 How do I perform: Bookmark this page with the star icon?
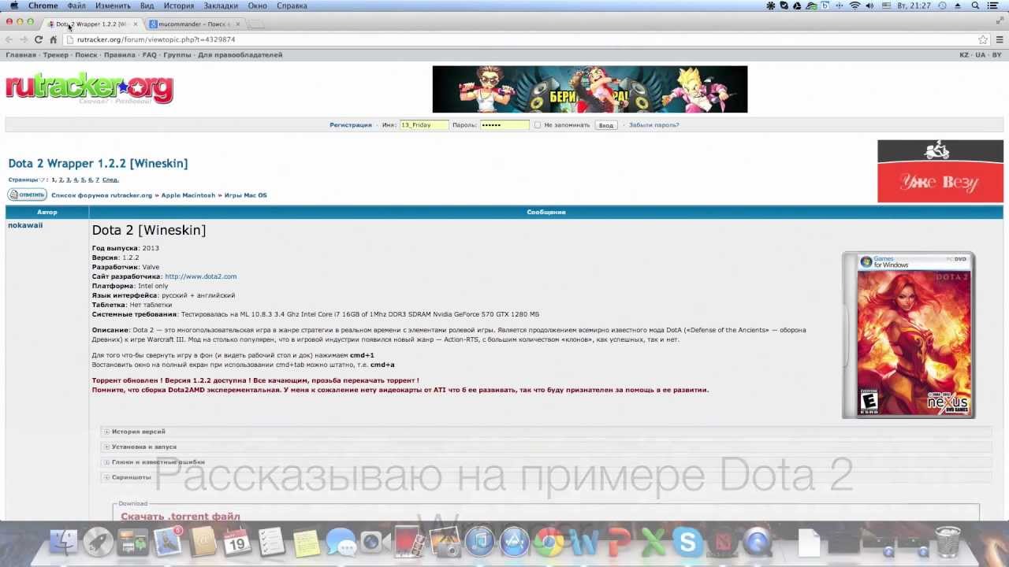point(983,39)
